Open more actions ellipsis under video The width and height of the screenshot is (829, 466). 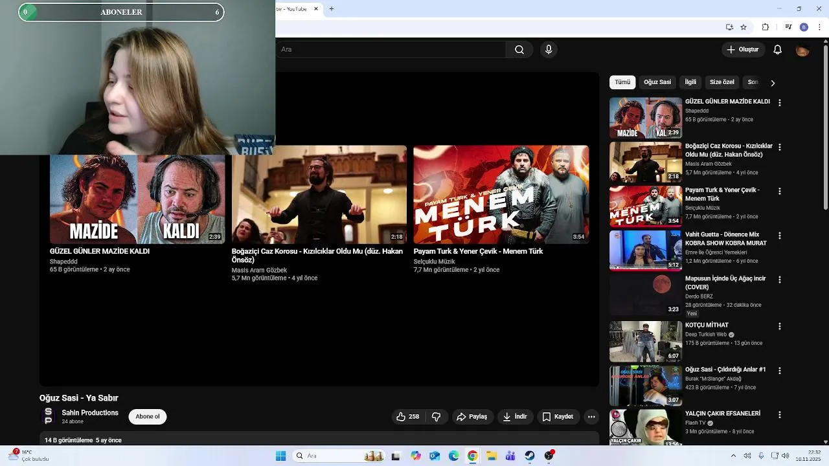[591, 417]
